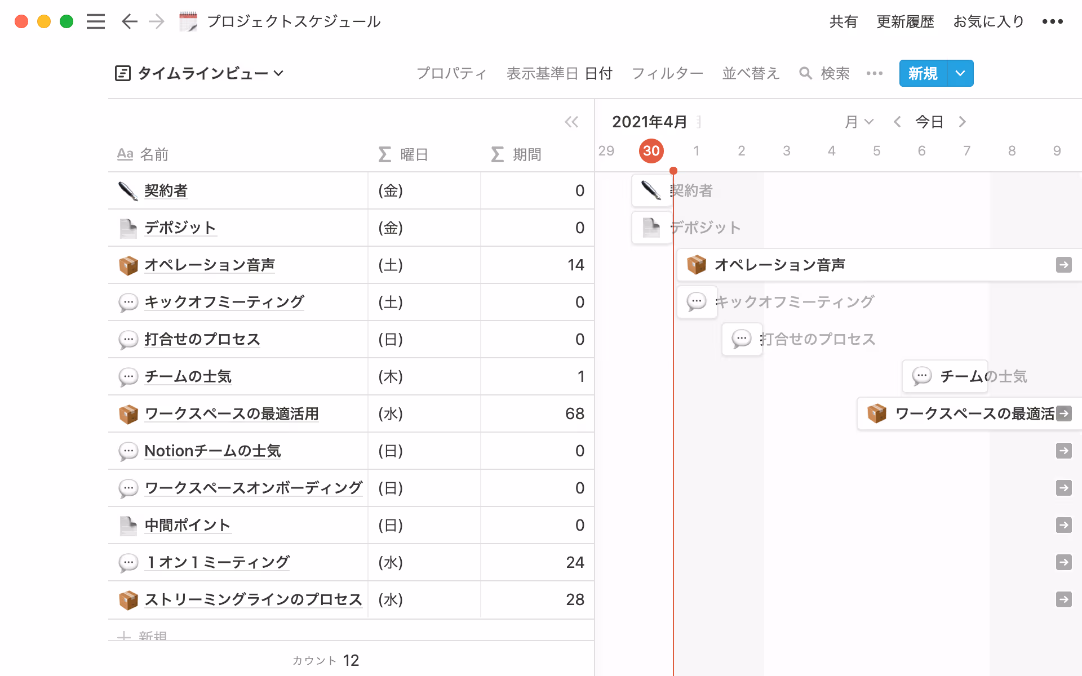Click the ••• options icon in the view toolbar
The image size is (1082, 676).
click(874, 73)
